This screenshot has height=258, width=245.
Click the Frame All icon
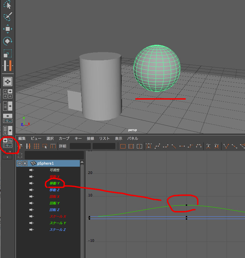[x=123, y=146]
